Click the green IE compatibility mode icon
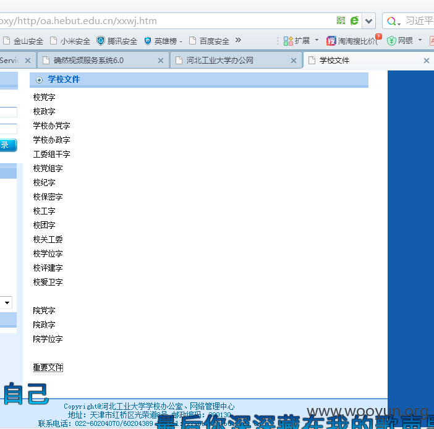The height and width of the screenshot is (429, 434). pyautogui.click(x=354, y=20)
